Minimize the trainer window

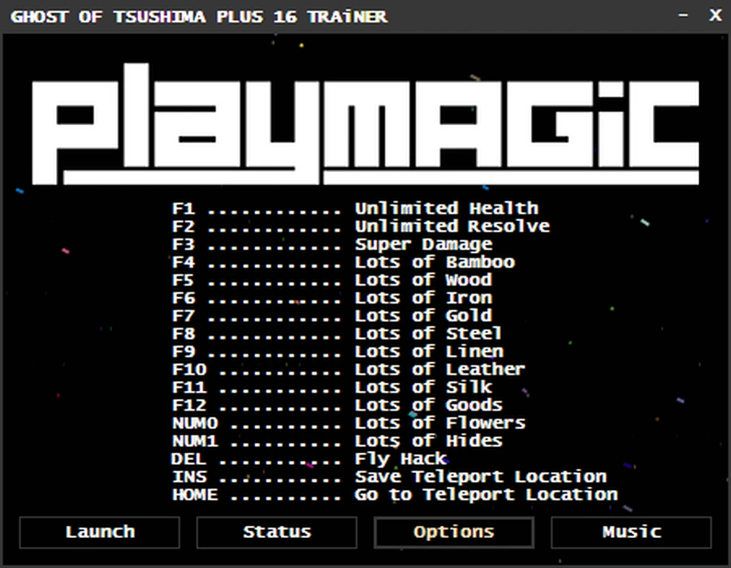point(683,15)
